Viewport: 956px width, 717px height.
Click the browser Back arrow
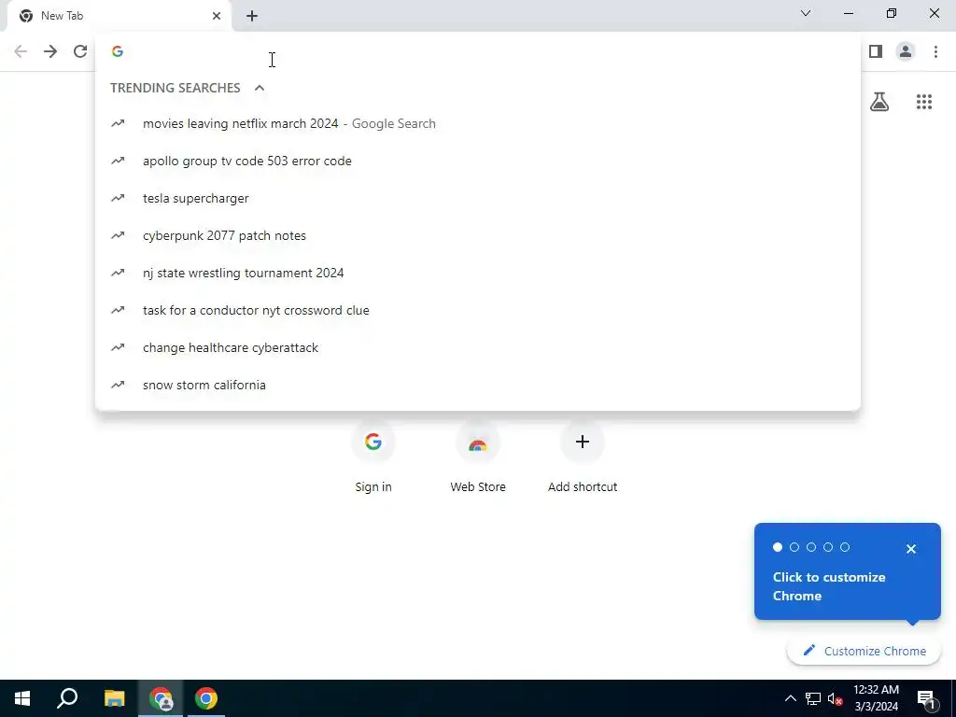click(21, 51)
